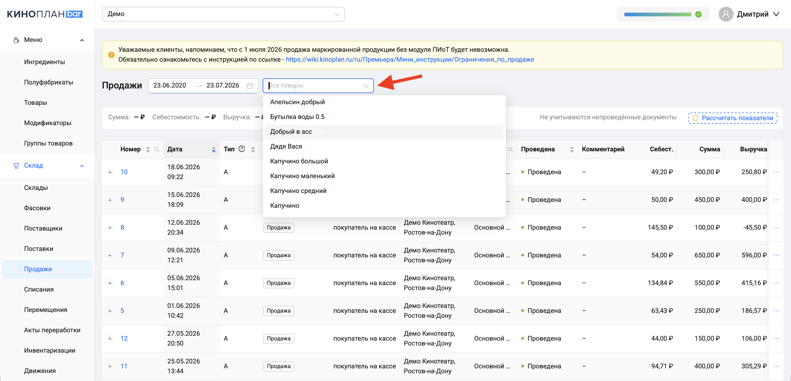Sort by Тип column arrows

point(253,150)
